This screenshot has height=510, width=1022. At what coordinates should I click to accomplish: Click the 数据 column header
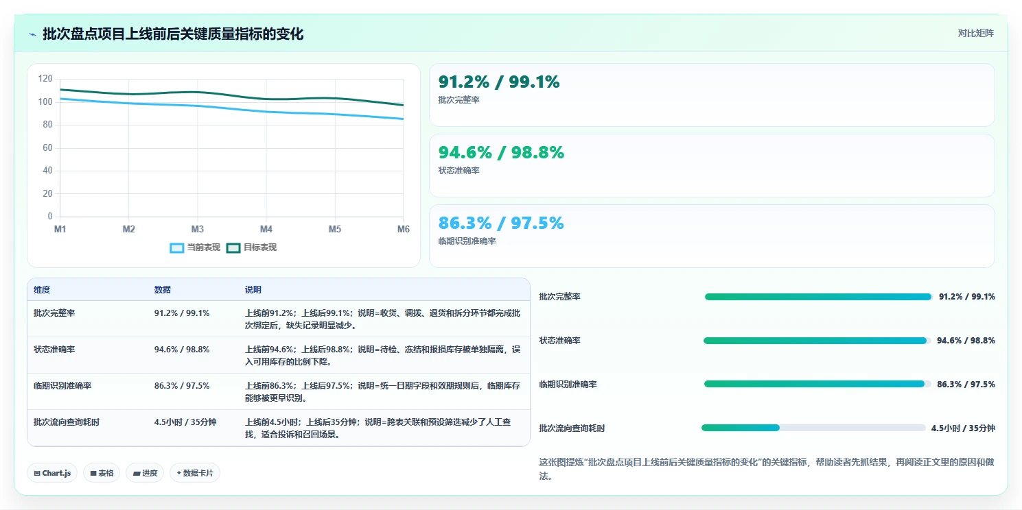point(163,290)
